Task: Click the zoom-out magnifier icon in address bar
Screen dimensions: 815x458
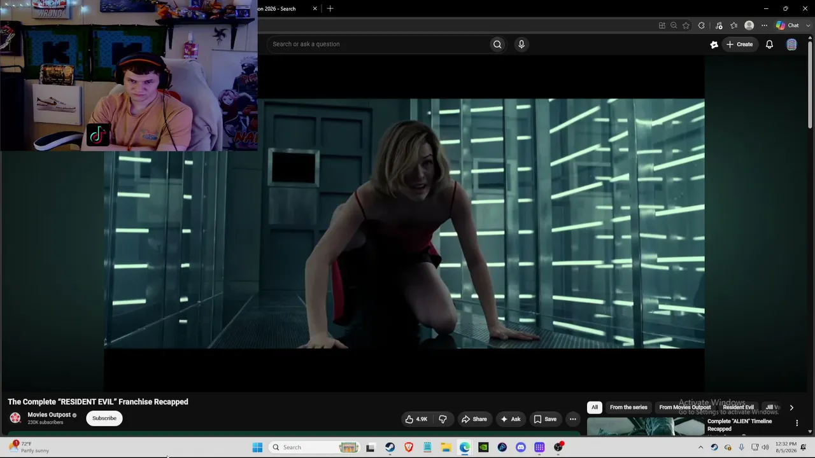Action: point(674,25)
